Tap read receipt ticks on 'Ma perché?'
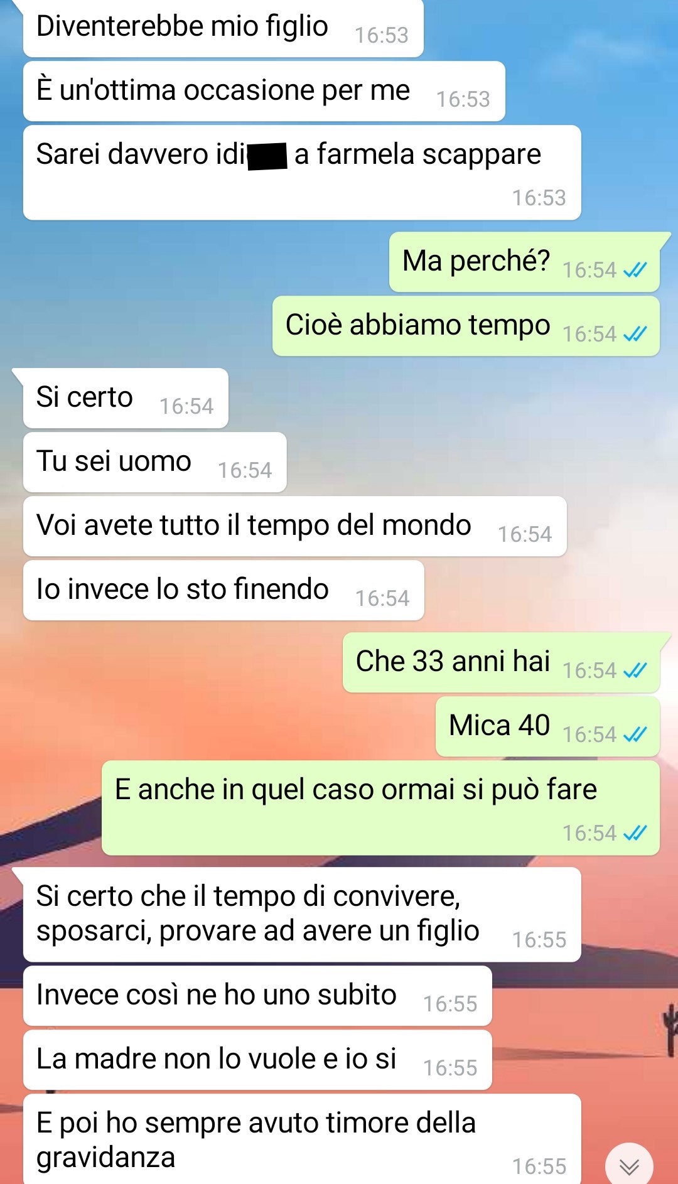 (x=635, y=270)
